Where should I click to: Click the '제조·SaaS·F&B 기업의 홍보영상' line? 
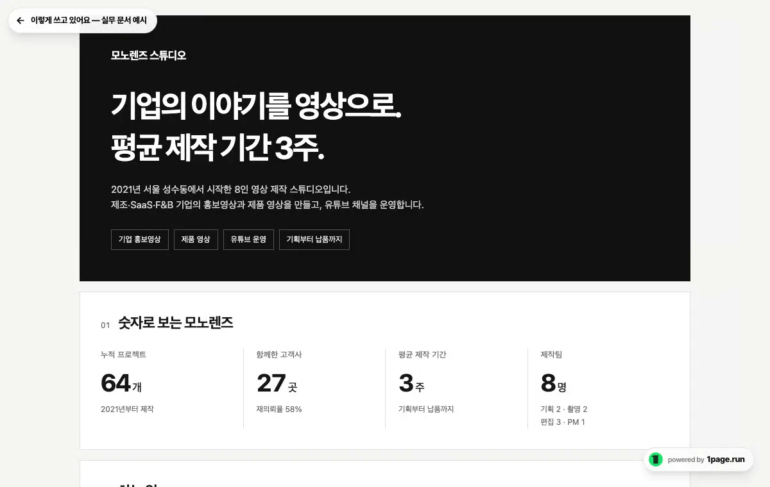268,205
